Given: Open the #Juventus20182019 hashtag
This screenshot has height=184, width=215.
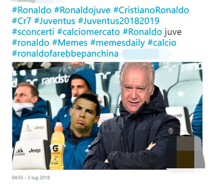Looking at the screenshot, I should pyautogui.click(x=119, y=21).
